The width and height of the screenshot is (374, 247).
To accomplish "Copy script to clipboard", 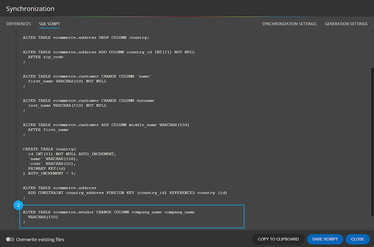I will (x=278, y=239).
